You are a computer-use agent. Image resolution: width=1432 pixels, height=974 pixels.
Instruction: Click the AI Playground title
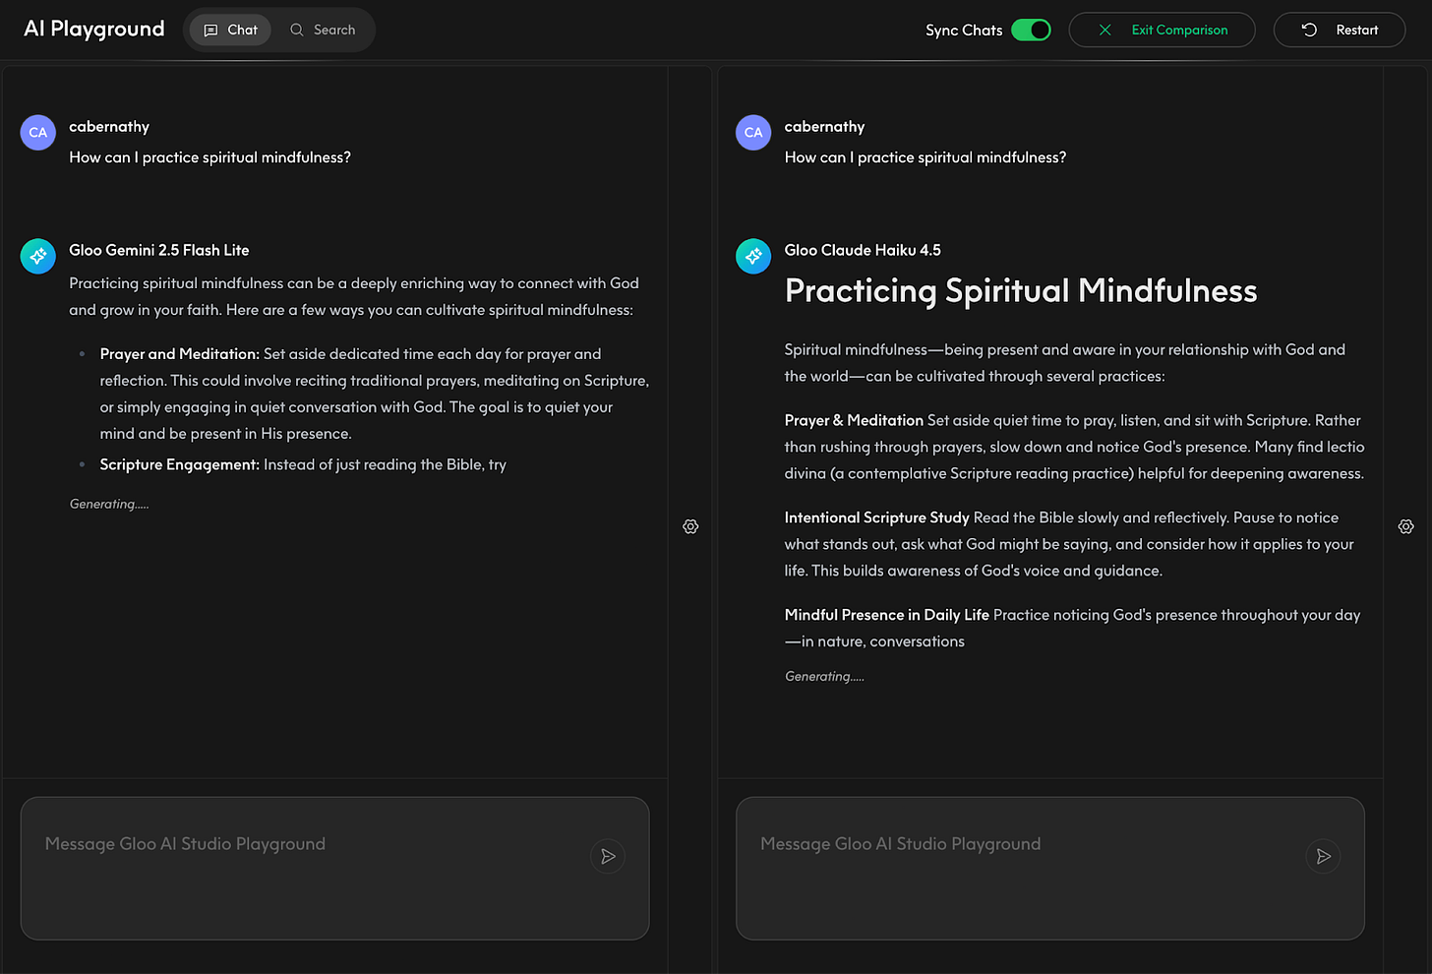click(94, 29)
